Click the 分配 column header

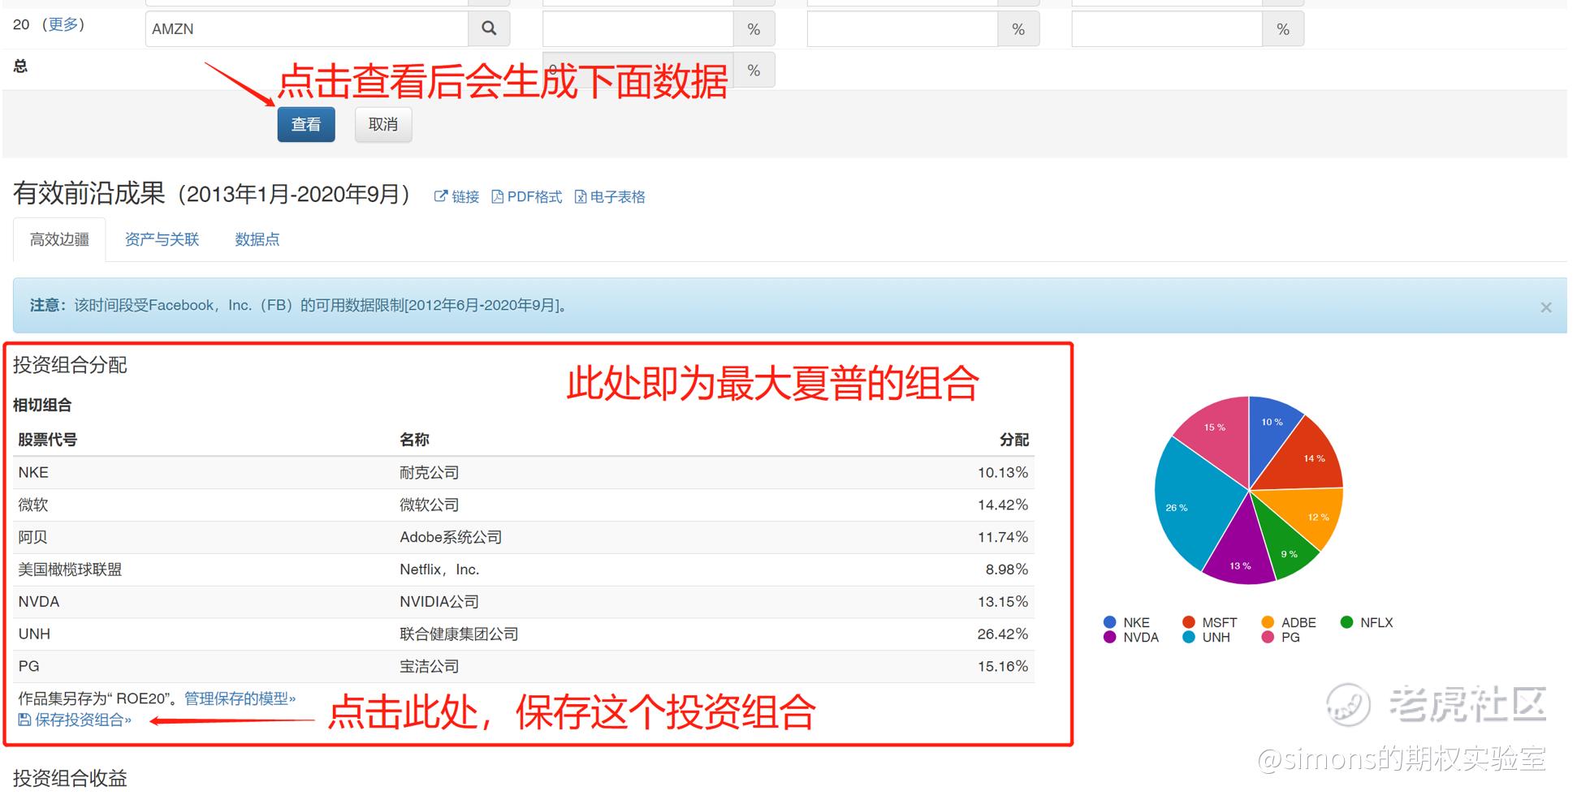click(x=1014, y=440)
